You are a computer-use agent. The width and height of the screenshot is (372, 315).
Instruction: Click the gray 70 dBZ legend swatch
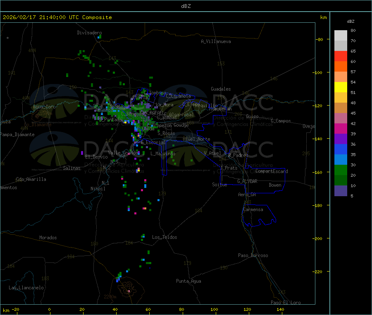[x=341, y=46]
